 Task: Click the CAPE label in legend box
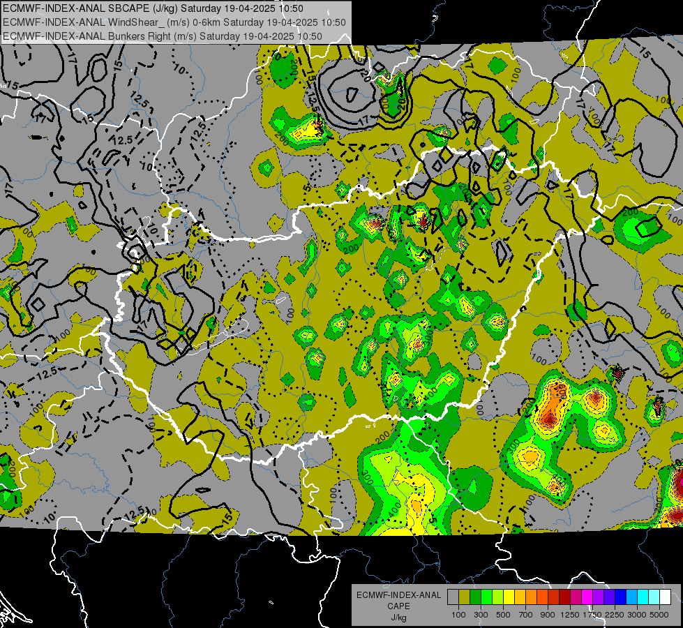point(398,606)
